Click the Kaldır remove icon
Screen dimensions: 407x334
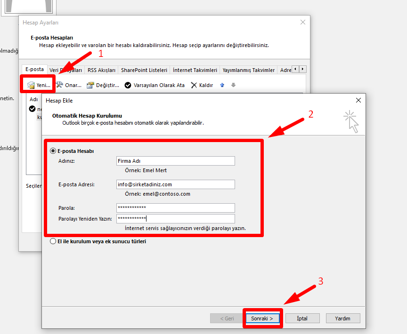click(194, 85)
